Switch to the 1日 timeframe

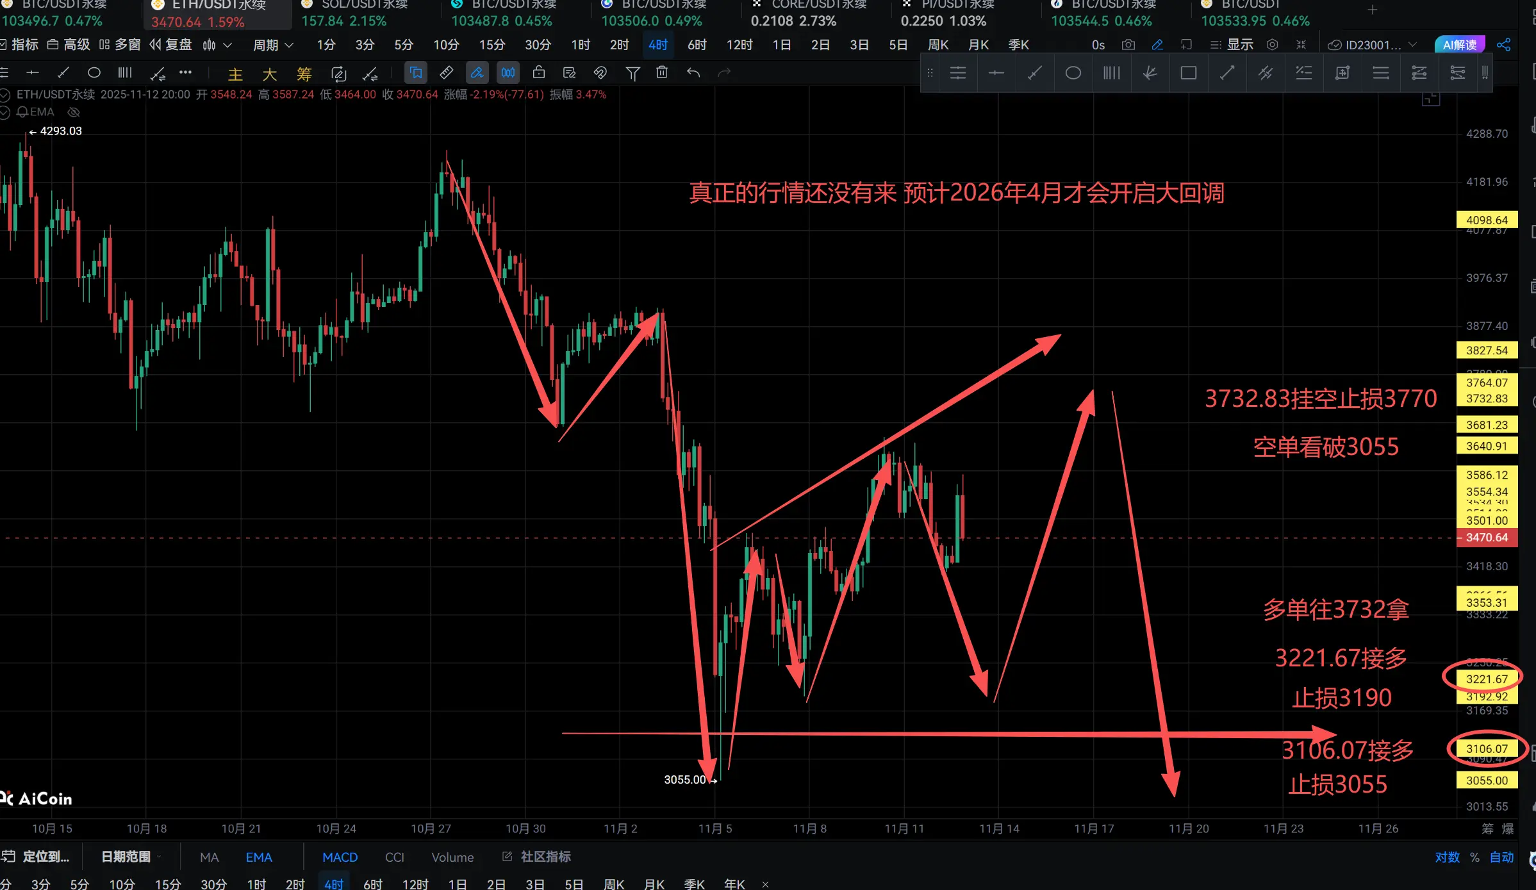click(x=781, y=45)
